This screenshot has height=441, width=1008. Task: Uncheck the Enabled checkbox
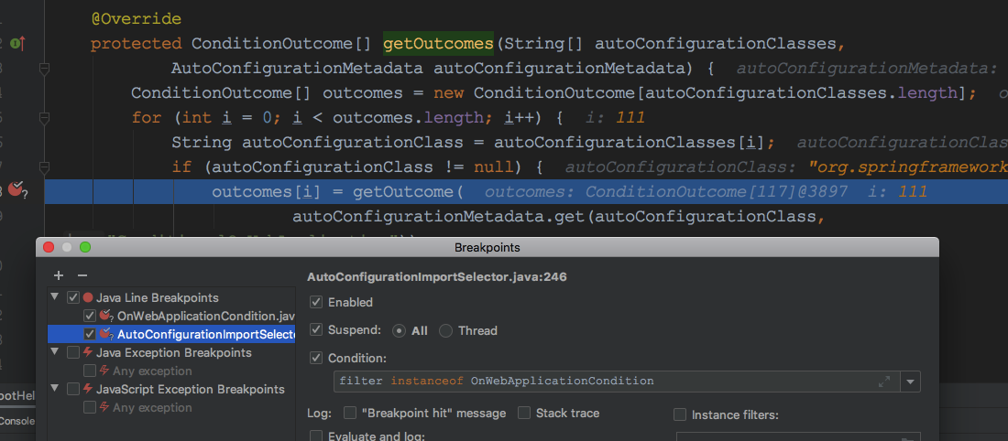pyautogui.click(x=316, y=302)
